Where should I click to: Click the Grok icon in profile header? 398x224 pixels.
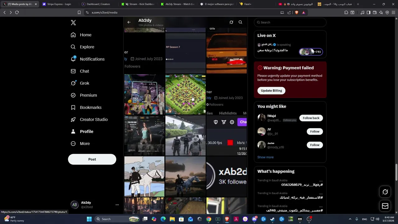231,22
